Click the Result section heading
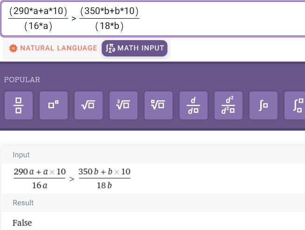Image resolution: width=305 pixels, height=230 pixels. pos(23,202)
